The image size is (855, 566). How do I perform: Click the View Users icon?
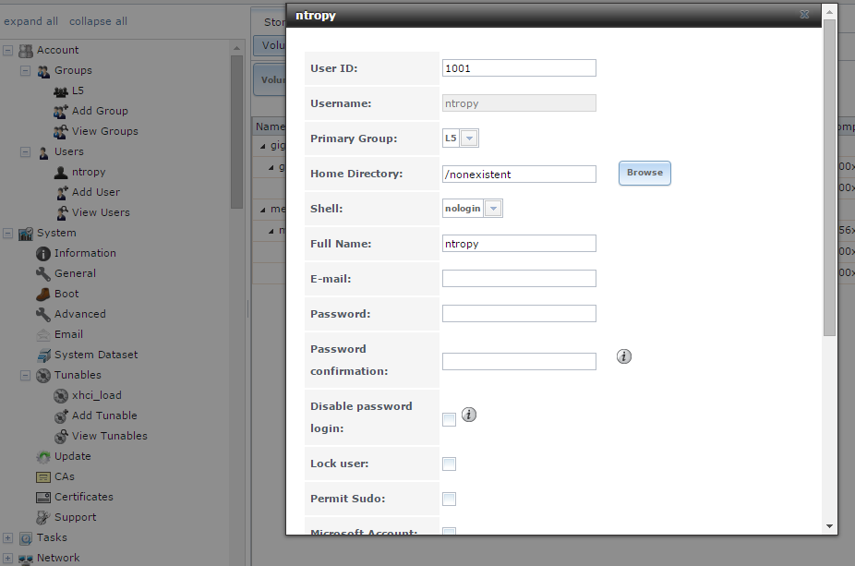tap(62, 213)
